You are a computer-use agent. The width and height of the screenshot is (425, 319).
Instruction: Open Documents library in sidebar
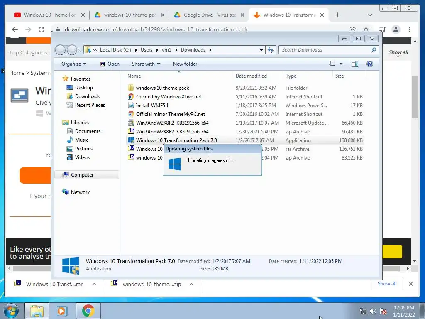click(x=88, y=131)
